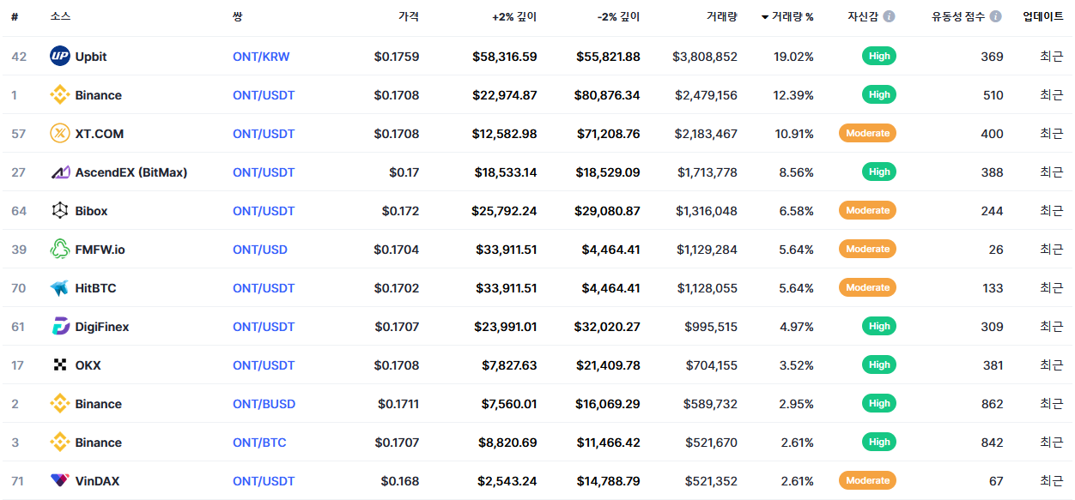Image resolution: width=1075 pixels, height=500 pixels.
Task: Sort by -2% 깊이 column header
Action: [619, 16]
